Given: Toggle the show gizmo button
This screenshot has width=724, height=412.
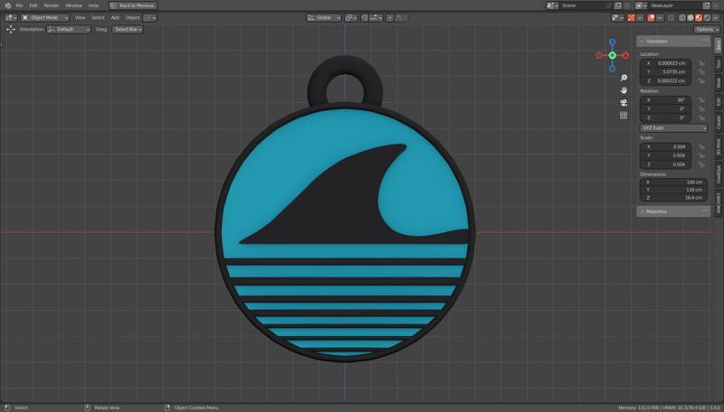Looking at the screenshot, I should coord(631,17).
